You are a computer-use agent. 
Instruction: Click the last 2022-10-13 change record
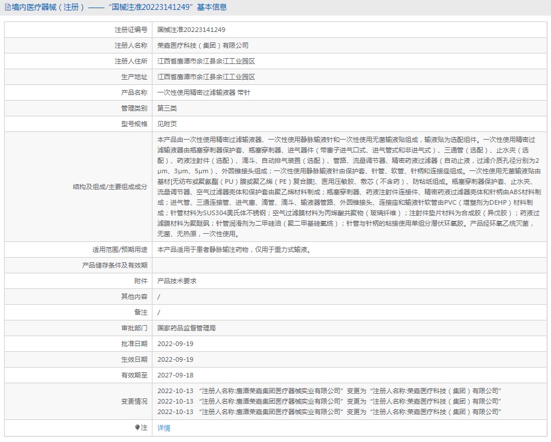(x=329, y=412)
